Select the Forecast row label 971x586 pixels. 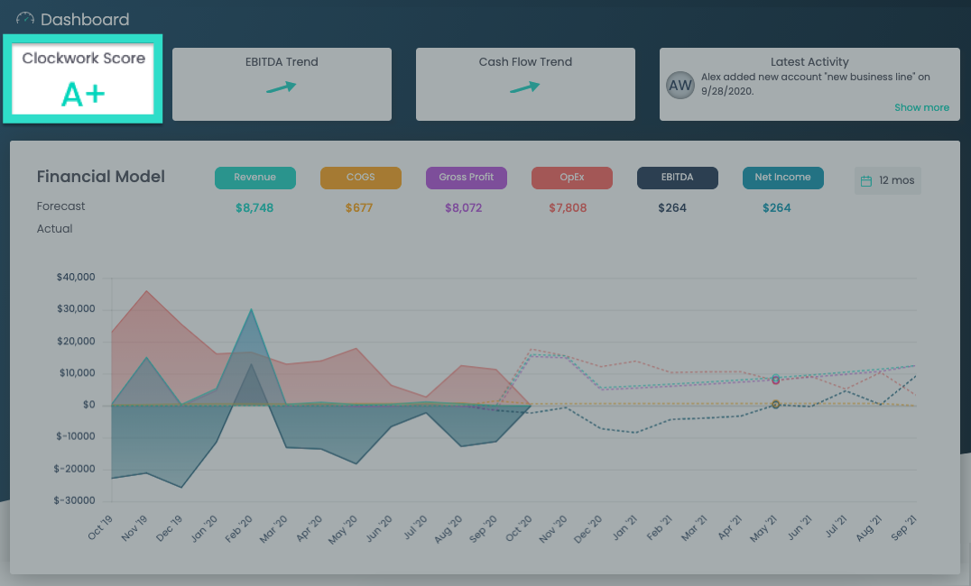click(x=60, y=206)
